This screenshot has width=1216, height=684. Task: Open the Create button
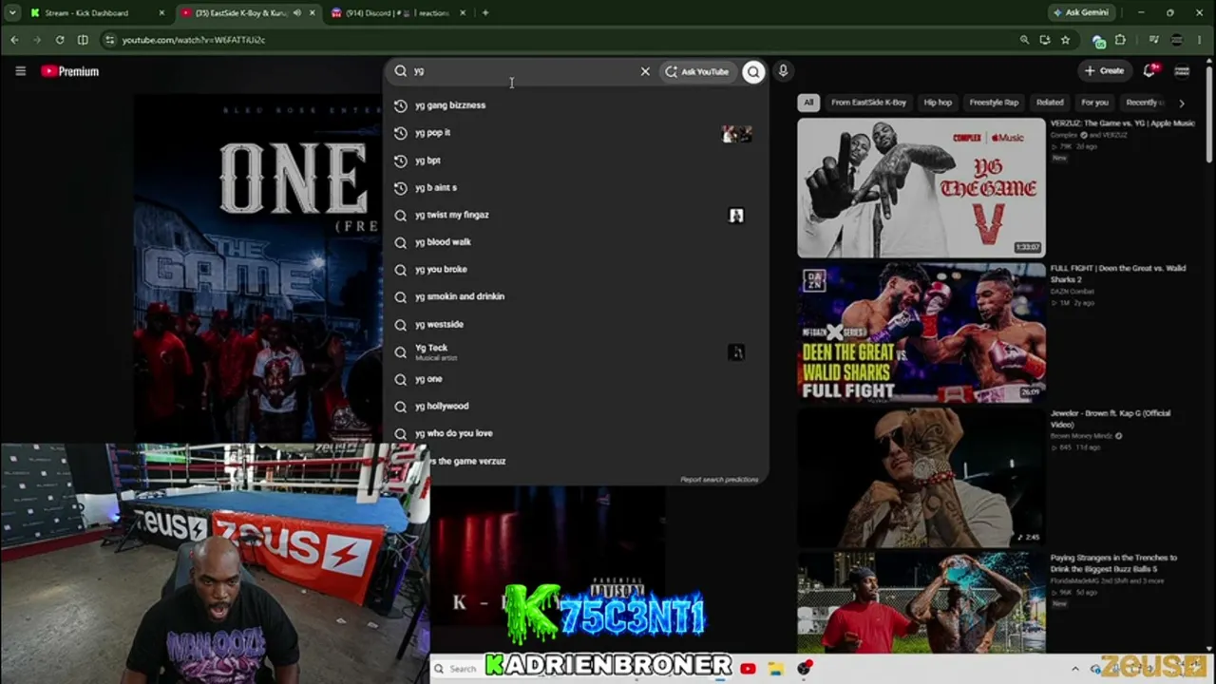(x=1104, y=71)
